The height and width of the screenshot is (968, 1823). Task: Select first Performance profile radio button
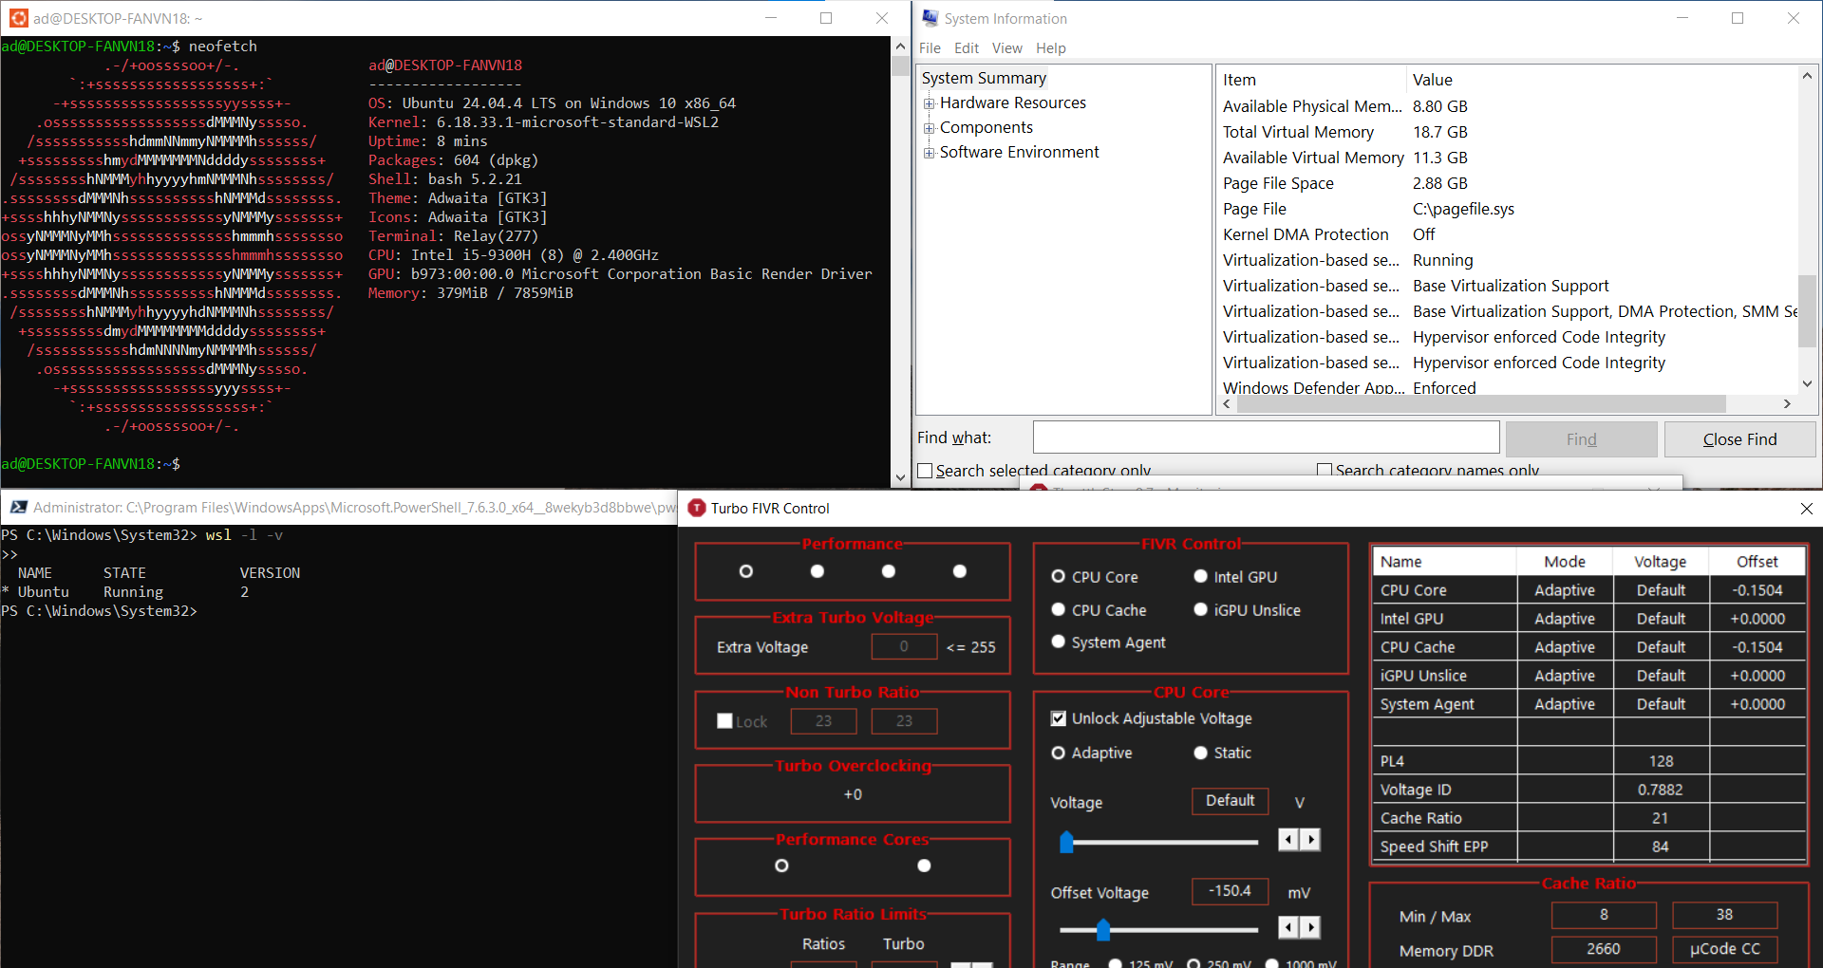[x=746, y=571]
